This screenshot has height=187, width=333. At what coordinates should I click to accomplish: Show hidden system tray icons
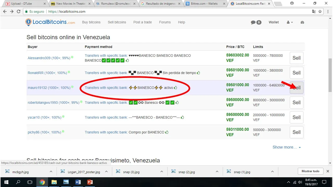coord(289,182)
